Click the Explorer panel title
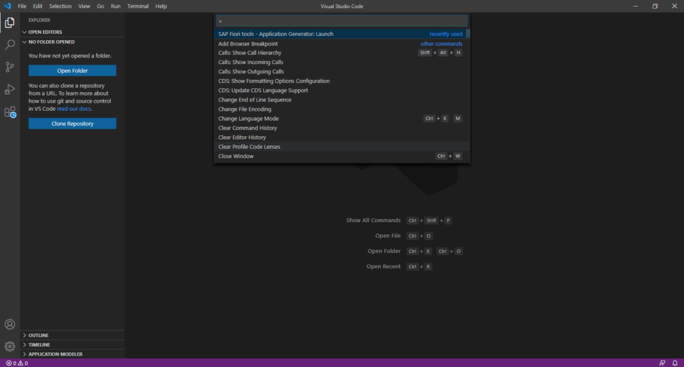 tap(39, 20)
